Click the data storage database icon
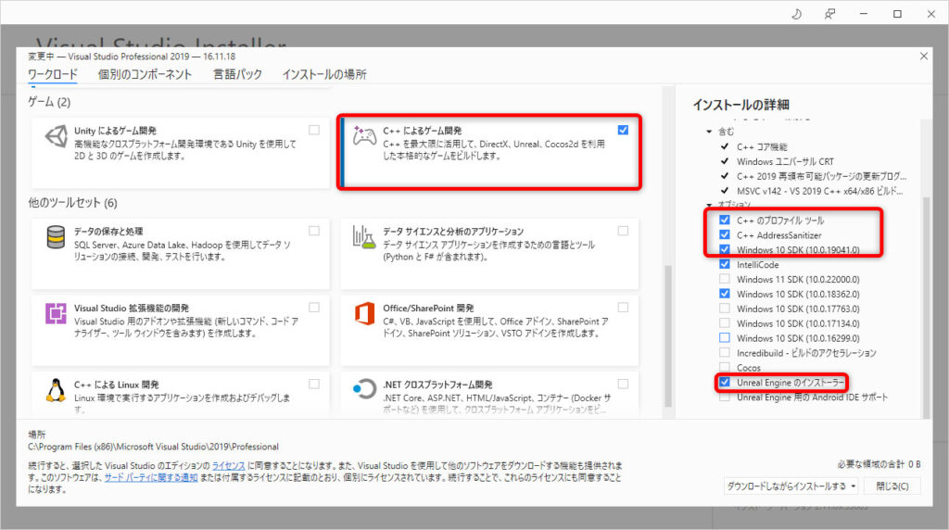 click(56, 237)
